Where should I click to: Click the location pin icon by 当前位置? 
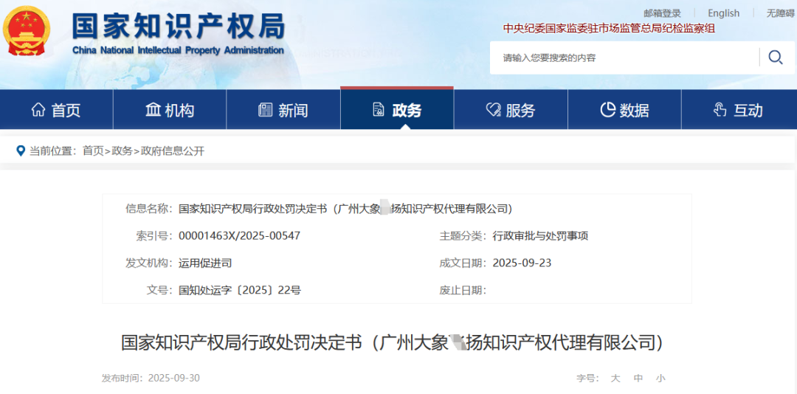tap(20, 151)
